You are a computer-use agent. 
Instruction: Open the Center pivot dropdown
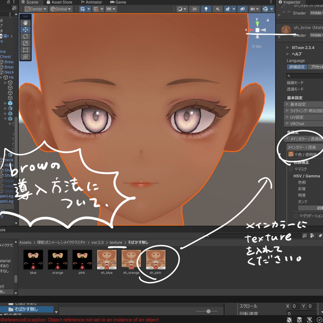pyautogui.click(x=36, y=9)
